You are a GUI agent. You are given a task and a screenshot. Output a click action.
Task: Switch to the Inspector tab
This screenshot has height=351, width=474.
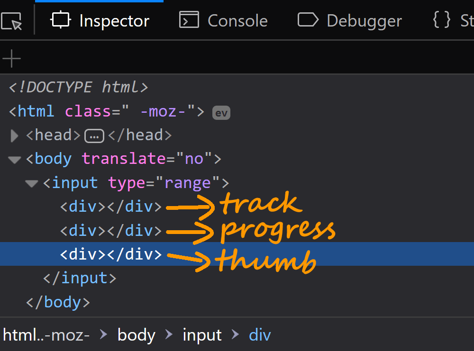point(100,21)
